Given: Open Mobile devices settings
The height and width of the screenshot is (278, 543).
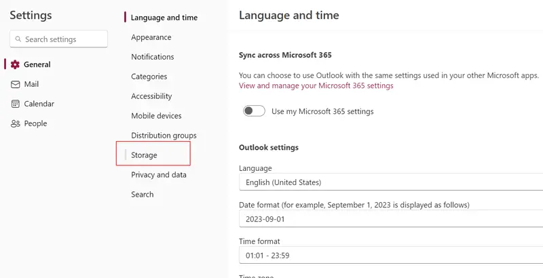Looking at the screenshot, I should pyautogui.click(x=156, y=116).
